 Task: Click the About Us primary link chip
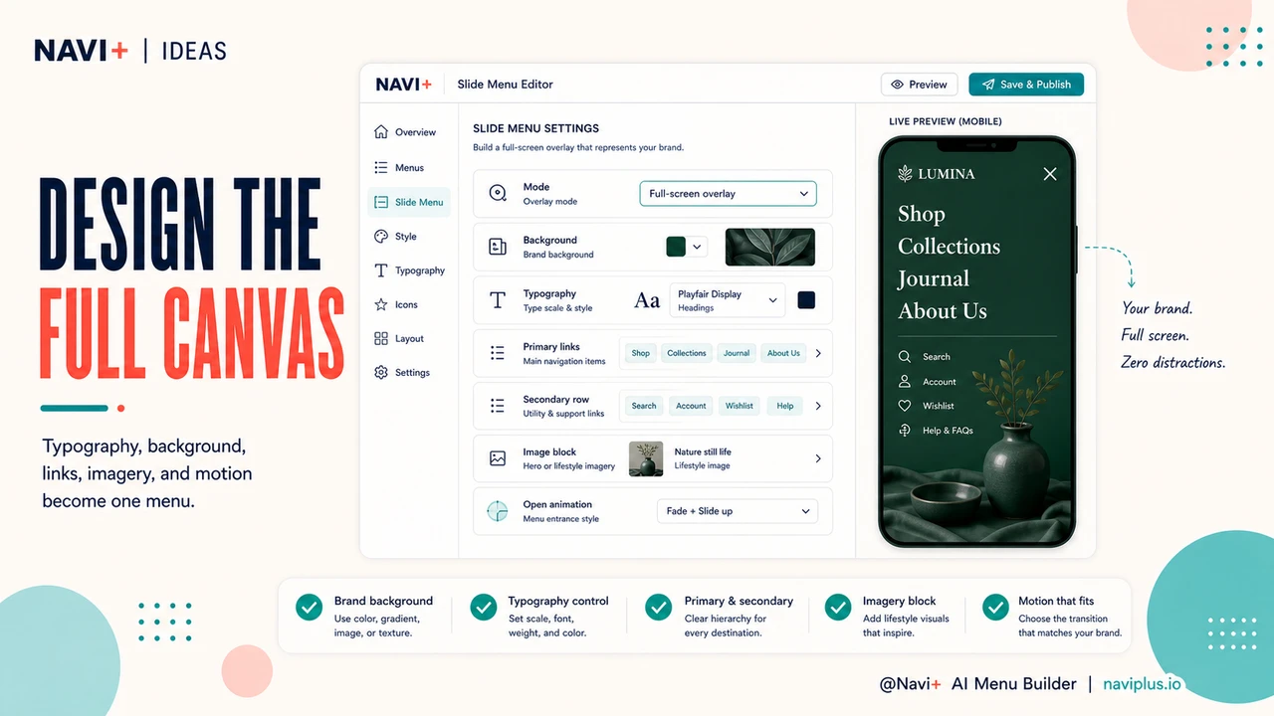pos(783,353)
